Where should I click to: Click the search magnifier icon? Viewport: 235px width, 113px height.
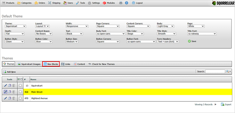(x=228, y=71)
